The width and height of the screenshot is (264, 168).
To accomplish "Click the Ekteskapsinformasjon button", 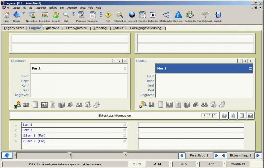I will pyautogui.click(x=115, y=116).
